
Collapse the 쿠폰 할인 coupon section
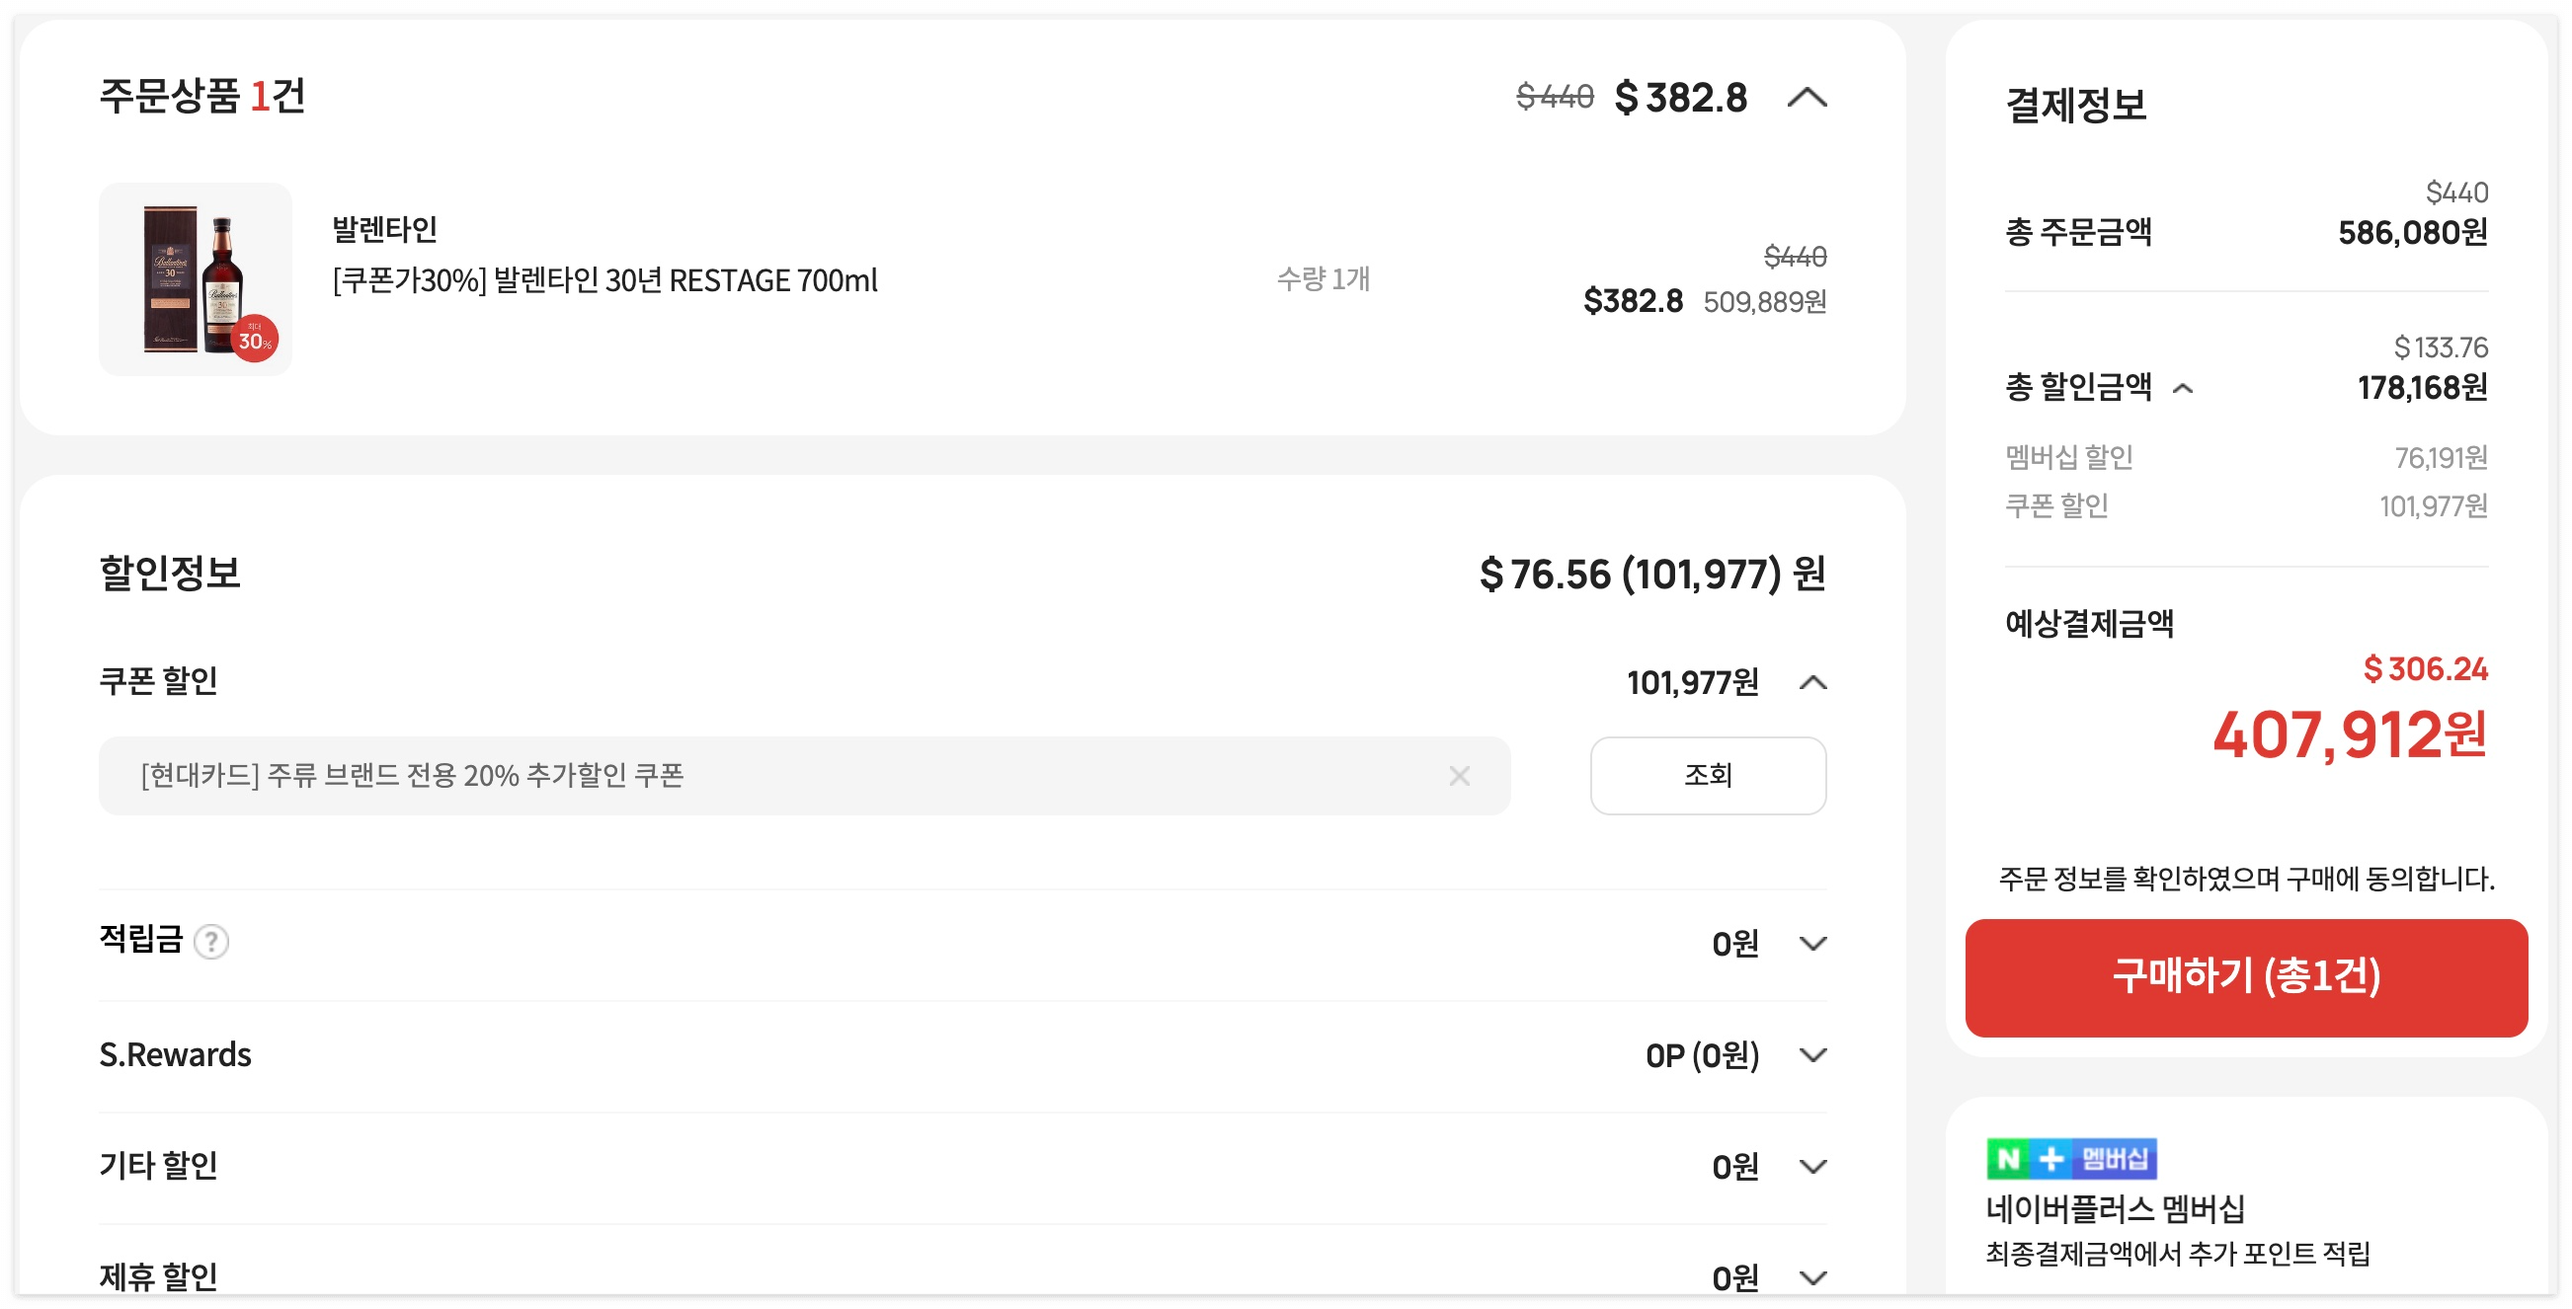(1812, 682)
